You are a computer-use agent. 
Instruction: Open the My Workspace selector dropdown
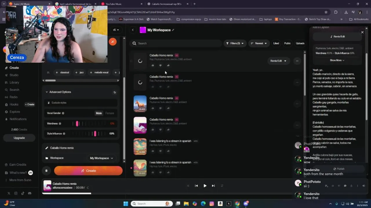tap(101, 158)
